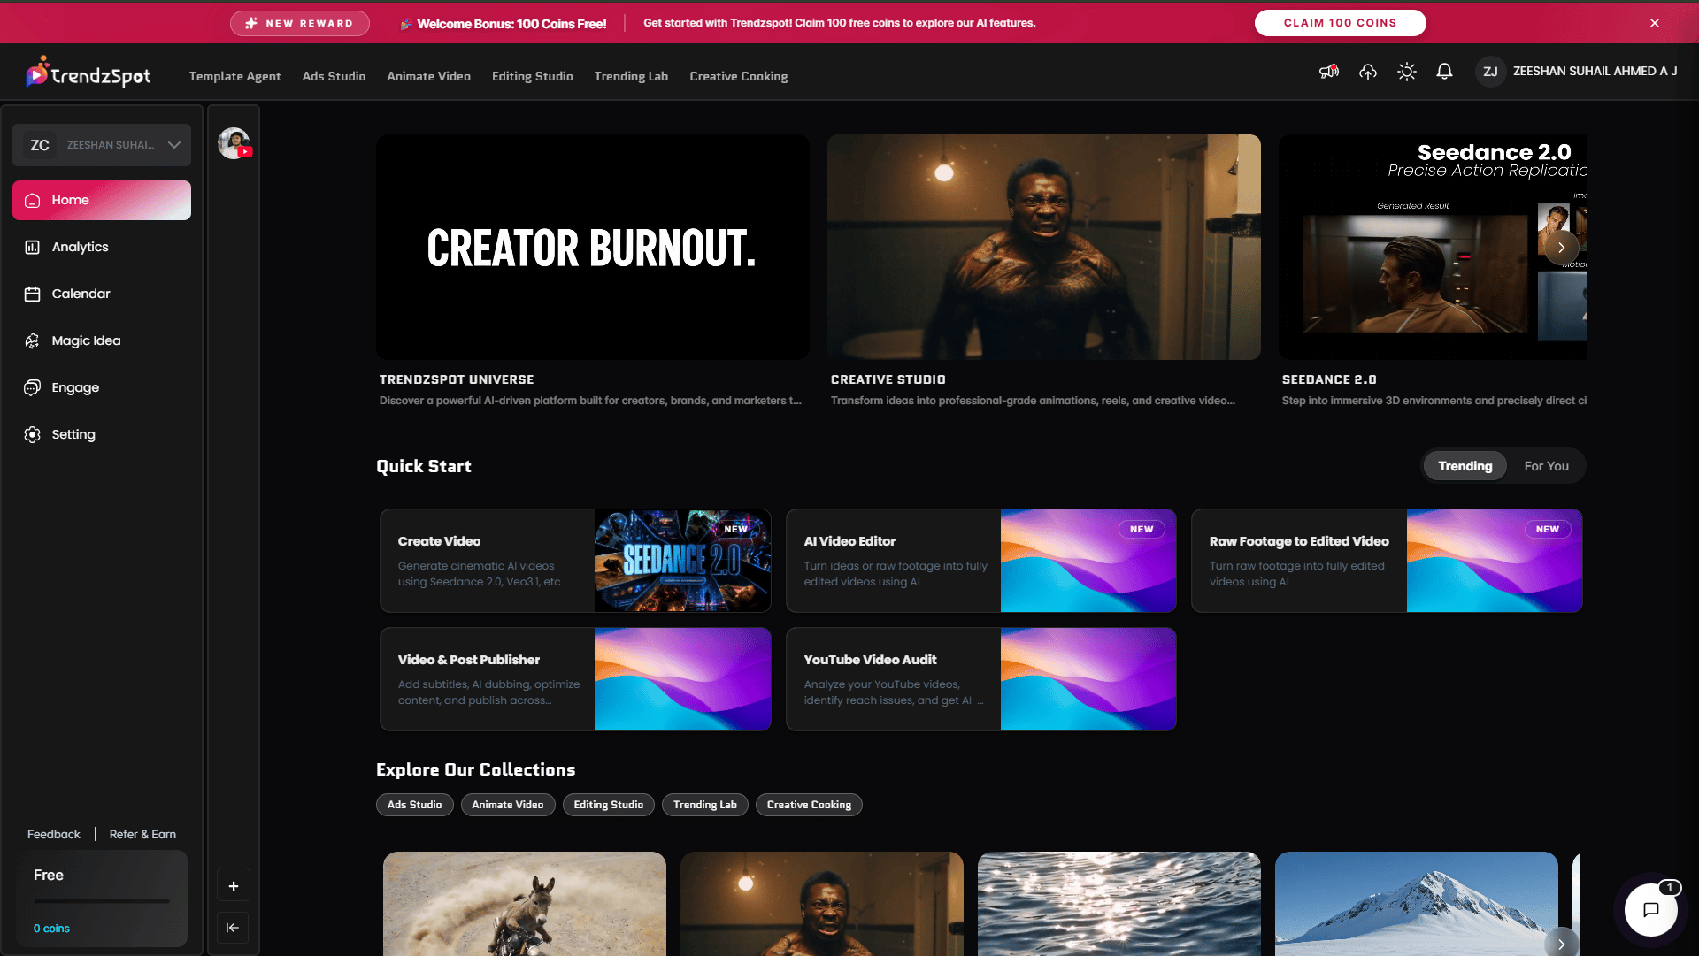Open the Feedback link
The image size is (1699, 956).
point(53,835)
